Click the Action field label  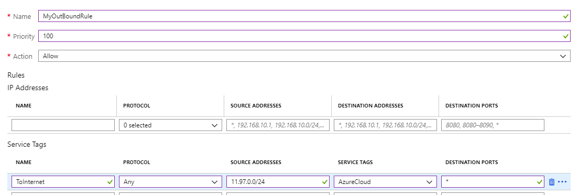pos(23,56)
